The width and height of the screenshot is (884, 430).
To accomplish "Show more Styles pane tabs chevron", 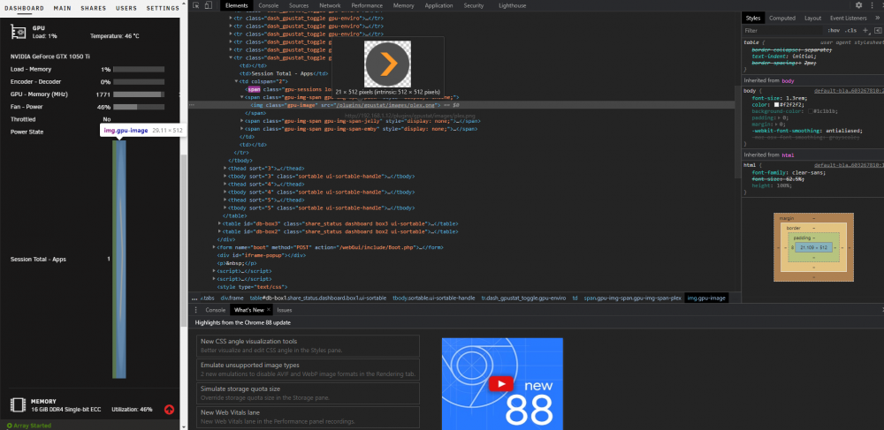I will tap(877, 18).
